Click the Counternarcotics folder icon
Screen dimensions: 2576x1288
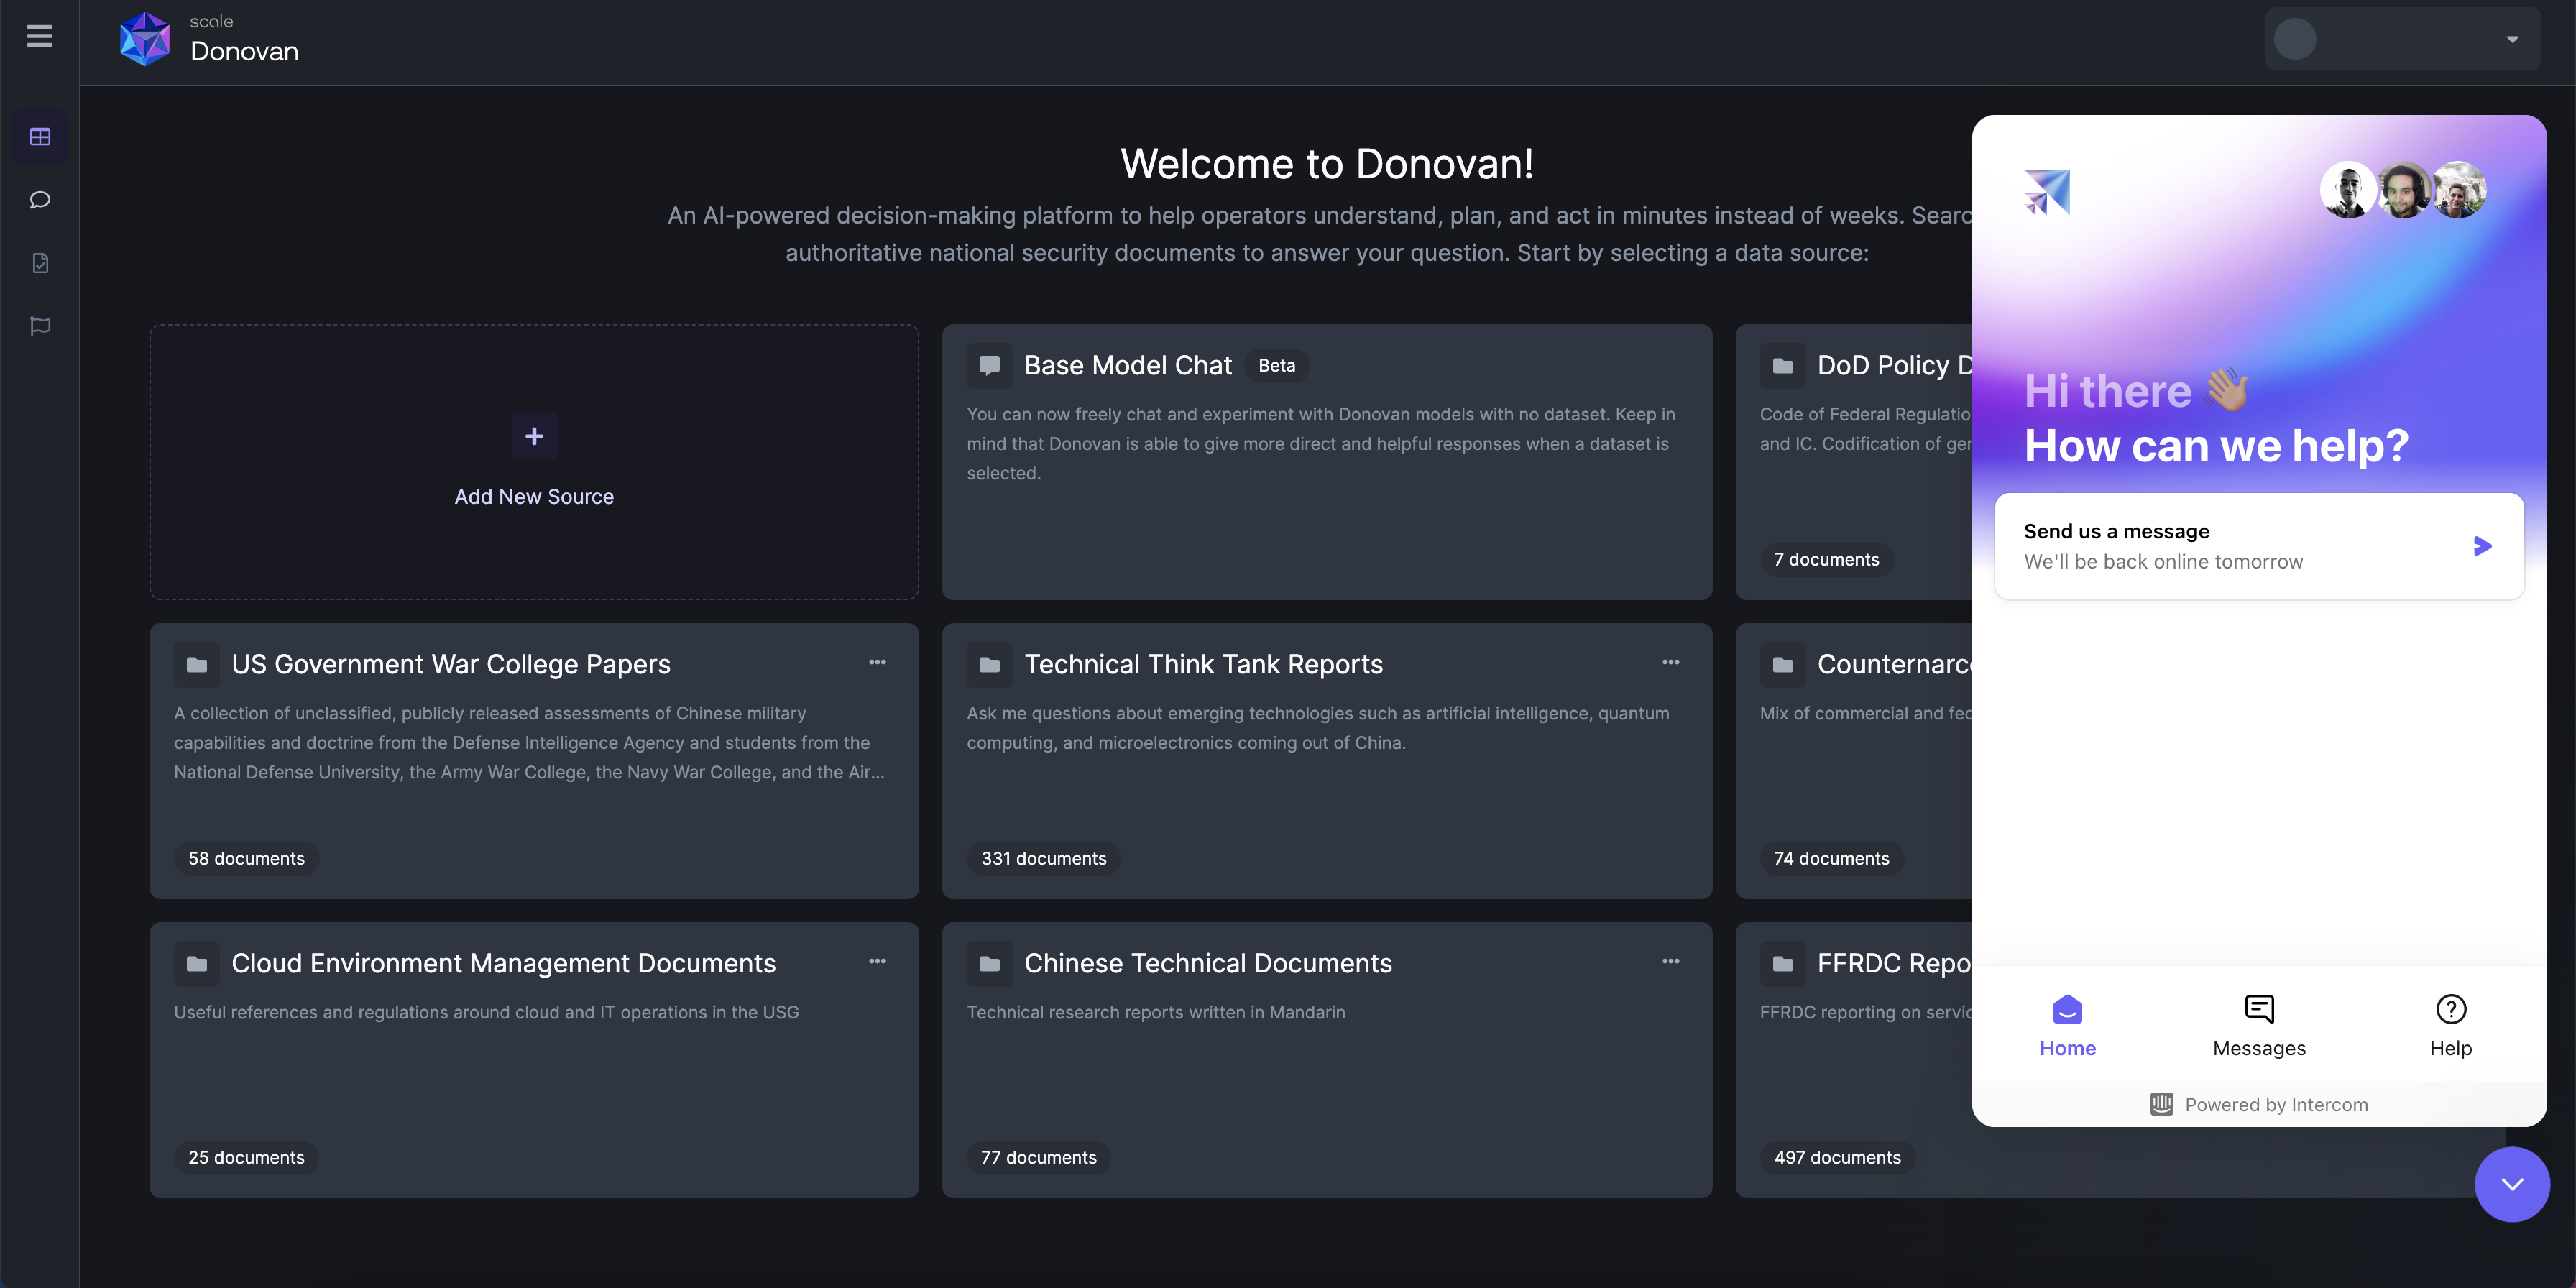(x=1782, y=664)
